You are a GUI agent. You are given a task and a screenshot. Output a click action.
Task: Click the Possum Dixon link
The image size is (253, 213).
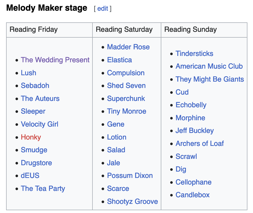point(130,176)
